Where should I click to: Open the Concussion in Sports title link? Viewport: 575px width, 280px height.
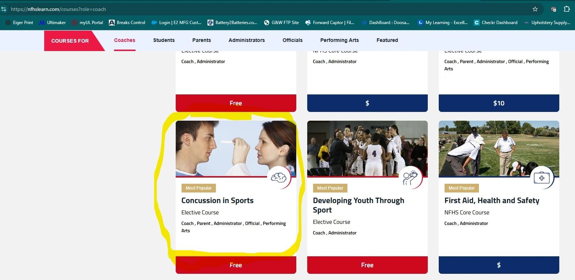217,201
